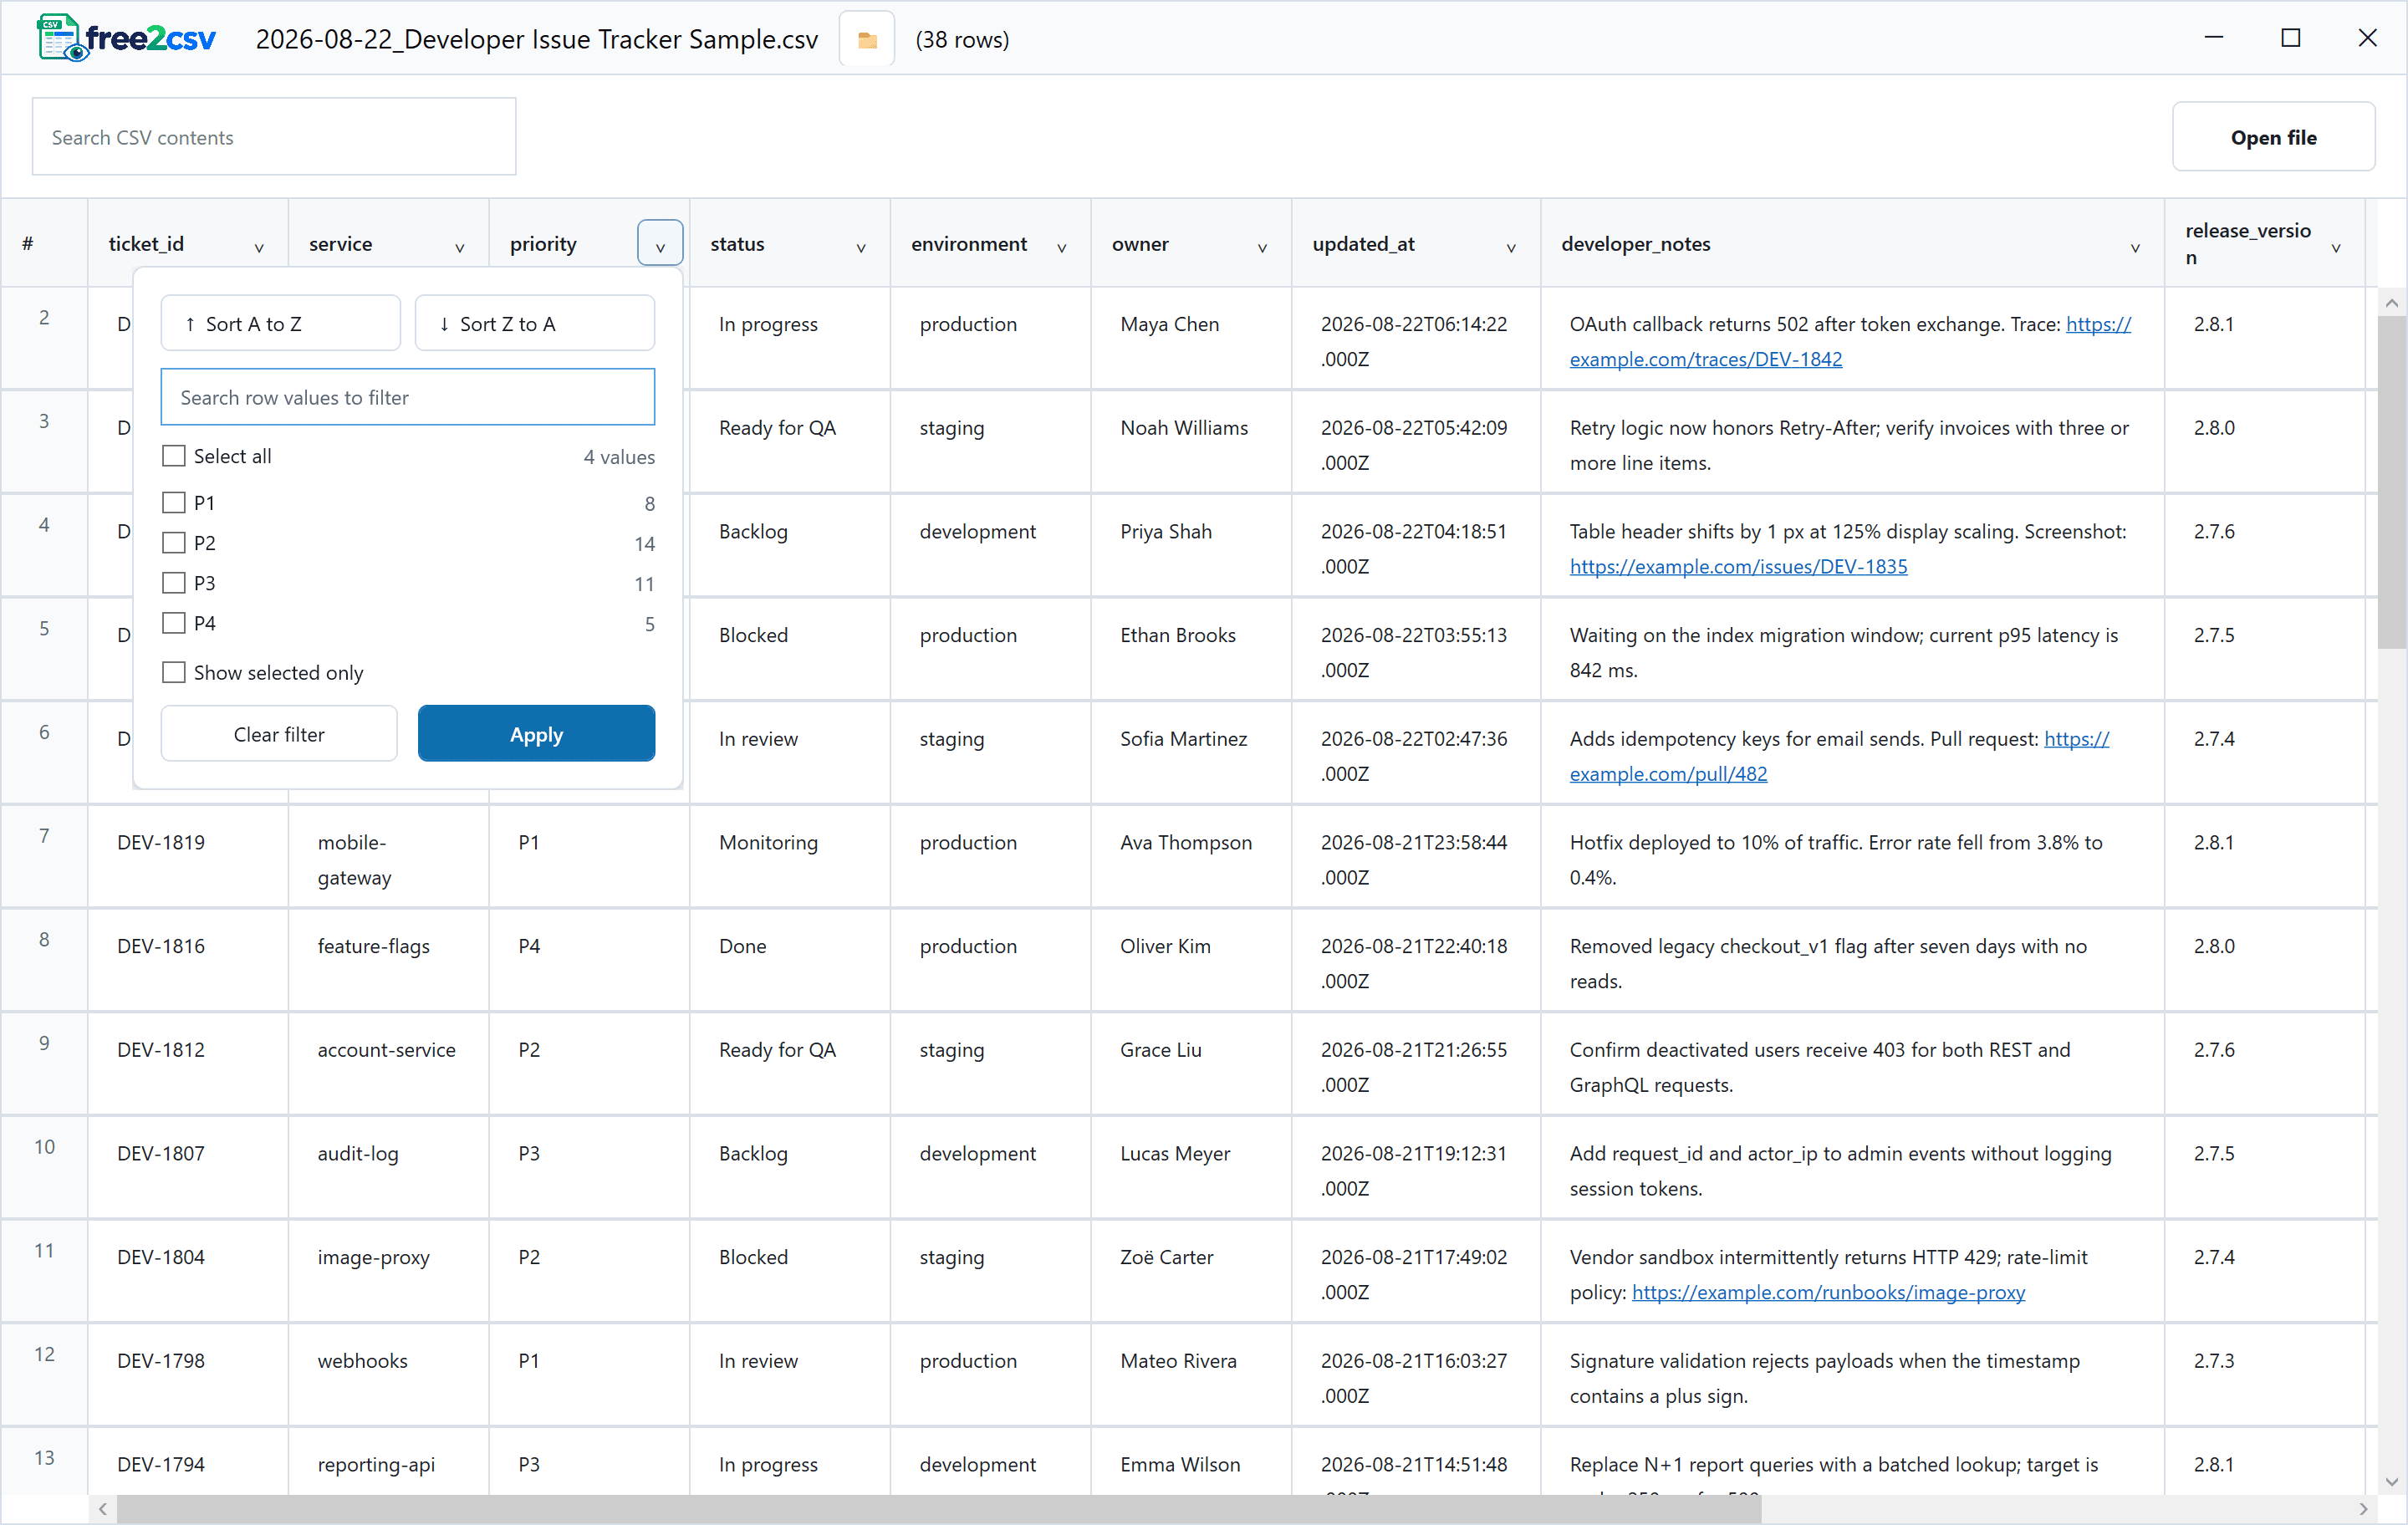Click the Zoë Carter owner cell
The image size is (2408, 1525).
tap(1191, 1272)
